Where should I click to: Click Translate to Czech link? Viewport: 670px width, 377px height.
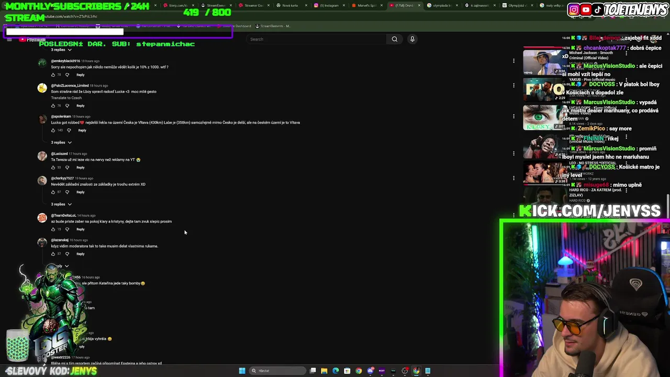(66, 98)
